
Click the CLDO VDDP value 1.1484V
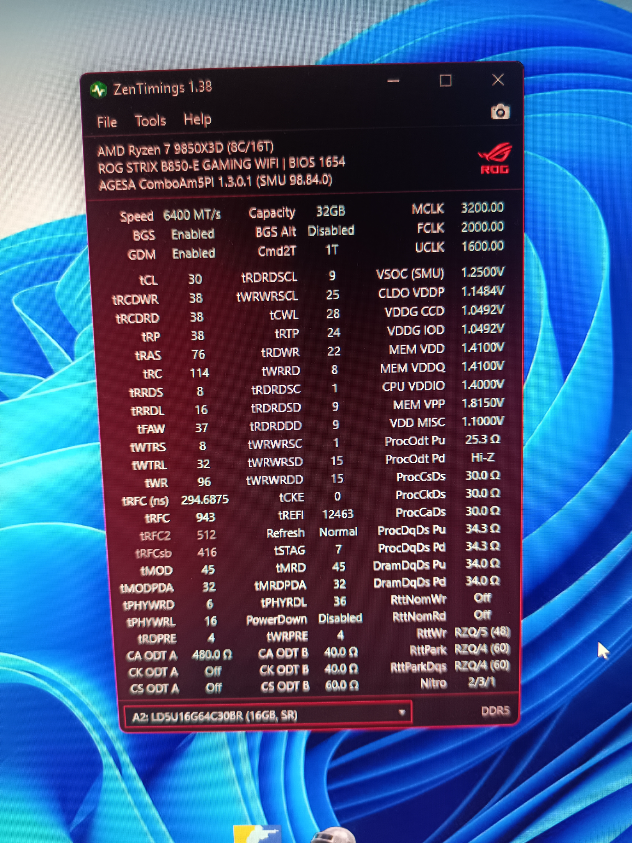(483, 291)
